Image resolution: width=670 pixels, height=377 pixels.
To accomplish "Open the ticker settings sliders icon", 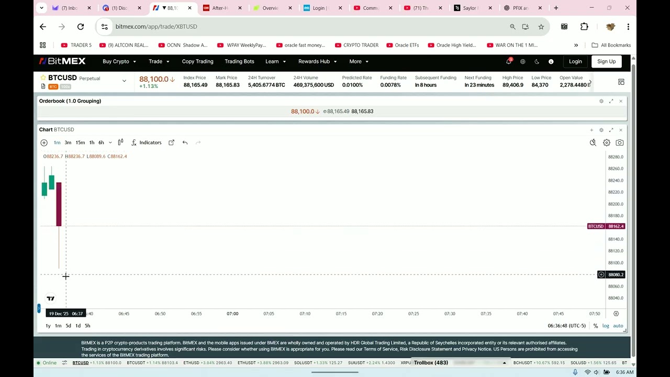I will [x=64, y=363].
